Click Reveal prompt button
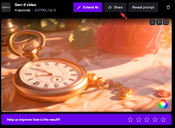 click(x=143, y=7)
